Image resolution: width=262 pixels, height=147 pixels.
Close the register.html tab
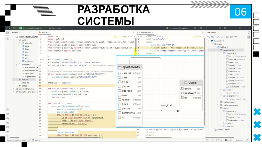152,33
